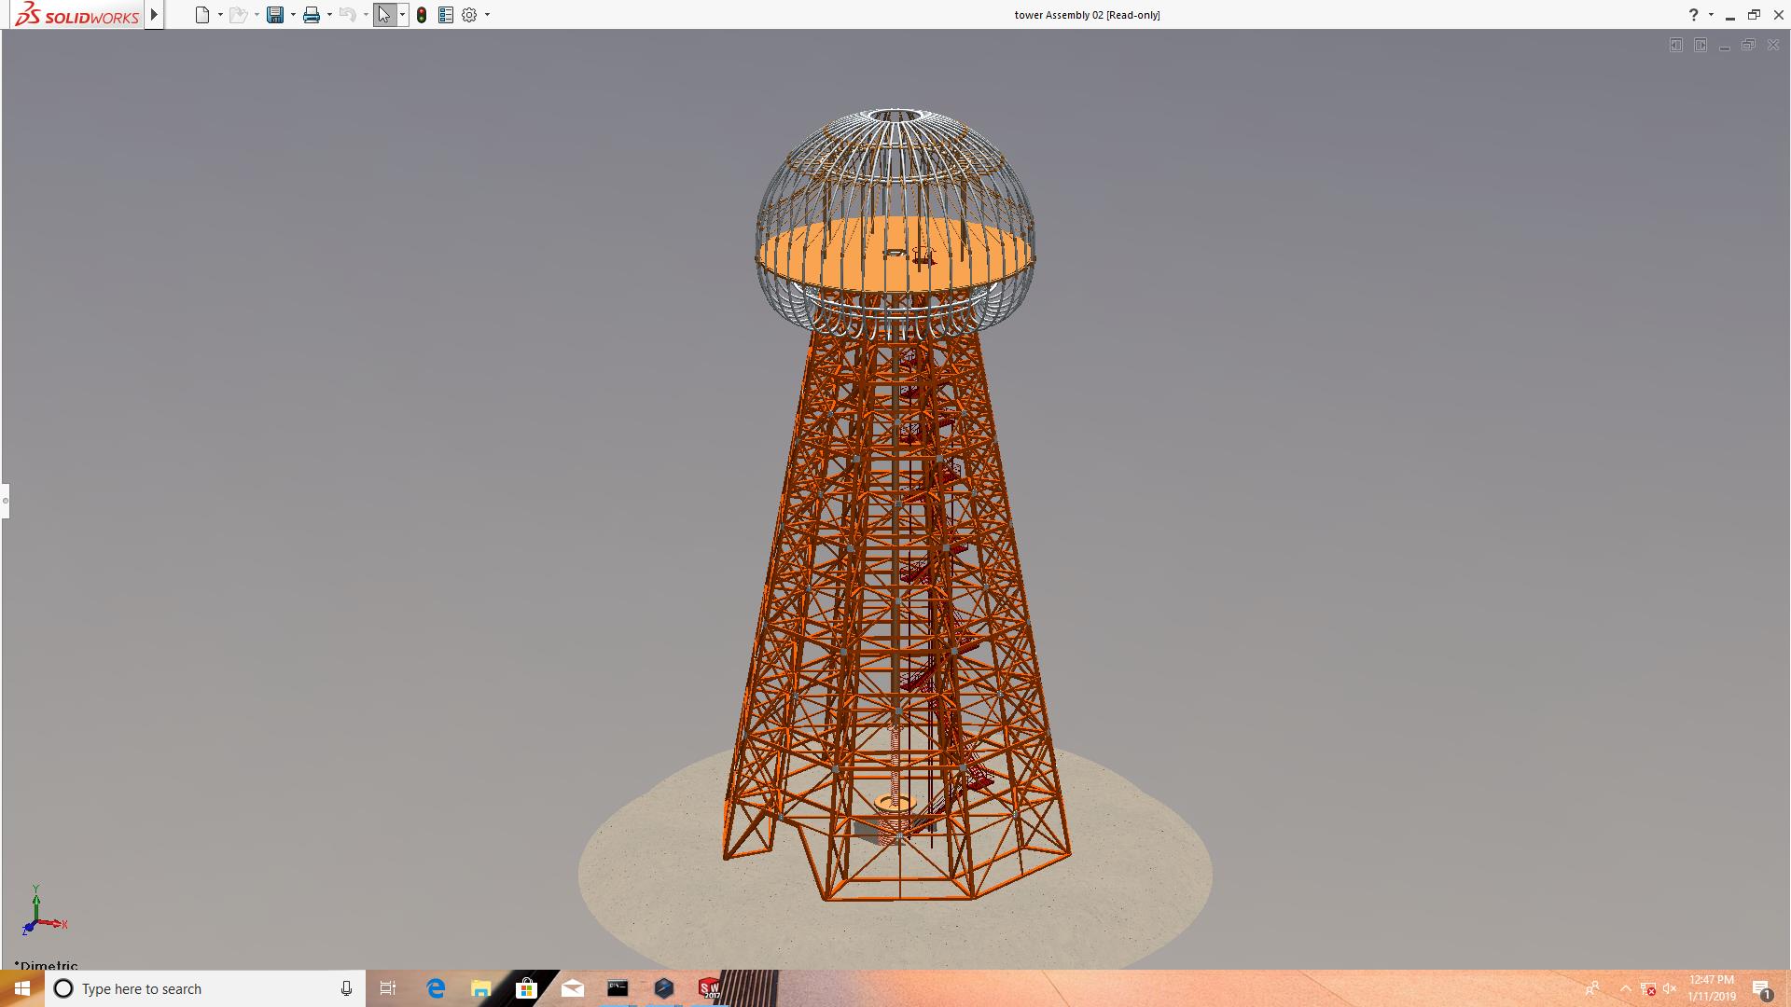Click the Rebuild traffic light icon

click(422, 15)
